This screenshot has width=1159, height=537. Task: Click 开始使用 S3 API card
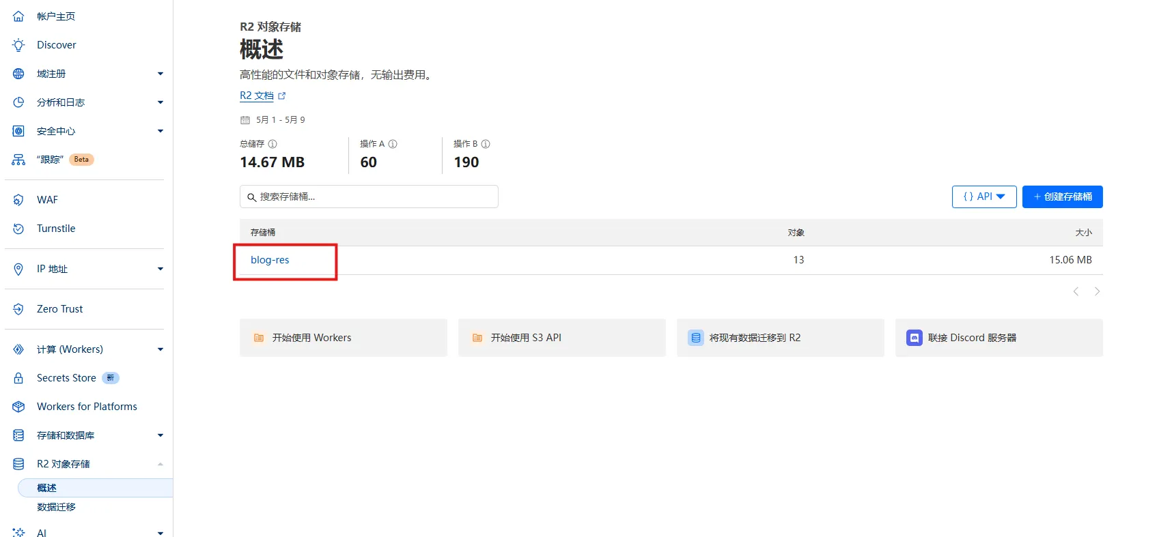pos(562,338)
